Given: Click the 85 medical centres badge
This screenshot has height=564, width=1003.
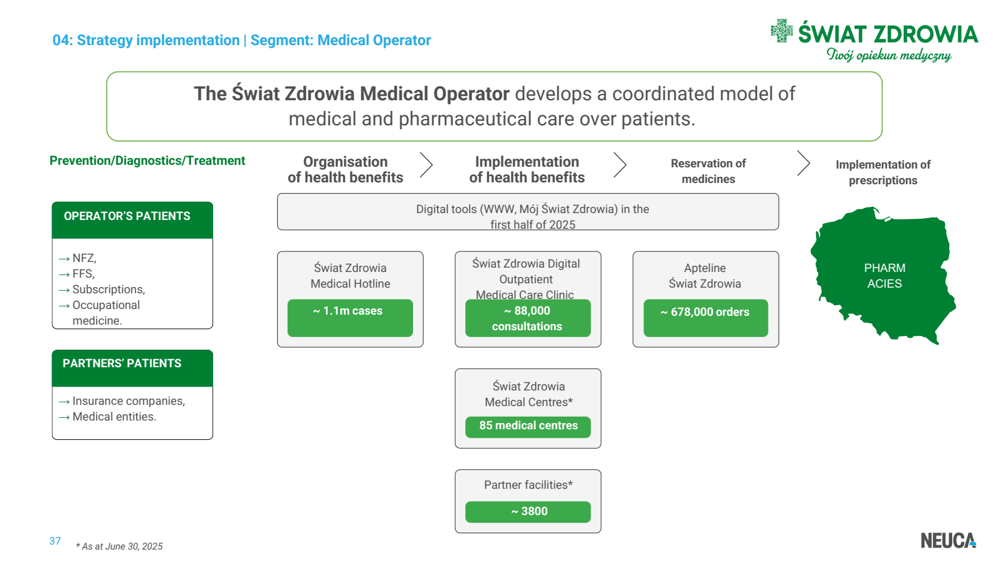Looking at the screenshot, I should (x=528, y=427).
